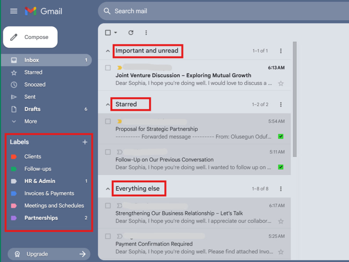Click the Gmail logo

click(43, 11)
